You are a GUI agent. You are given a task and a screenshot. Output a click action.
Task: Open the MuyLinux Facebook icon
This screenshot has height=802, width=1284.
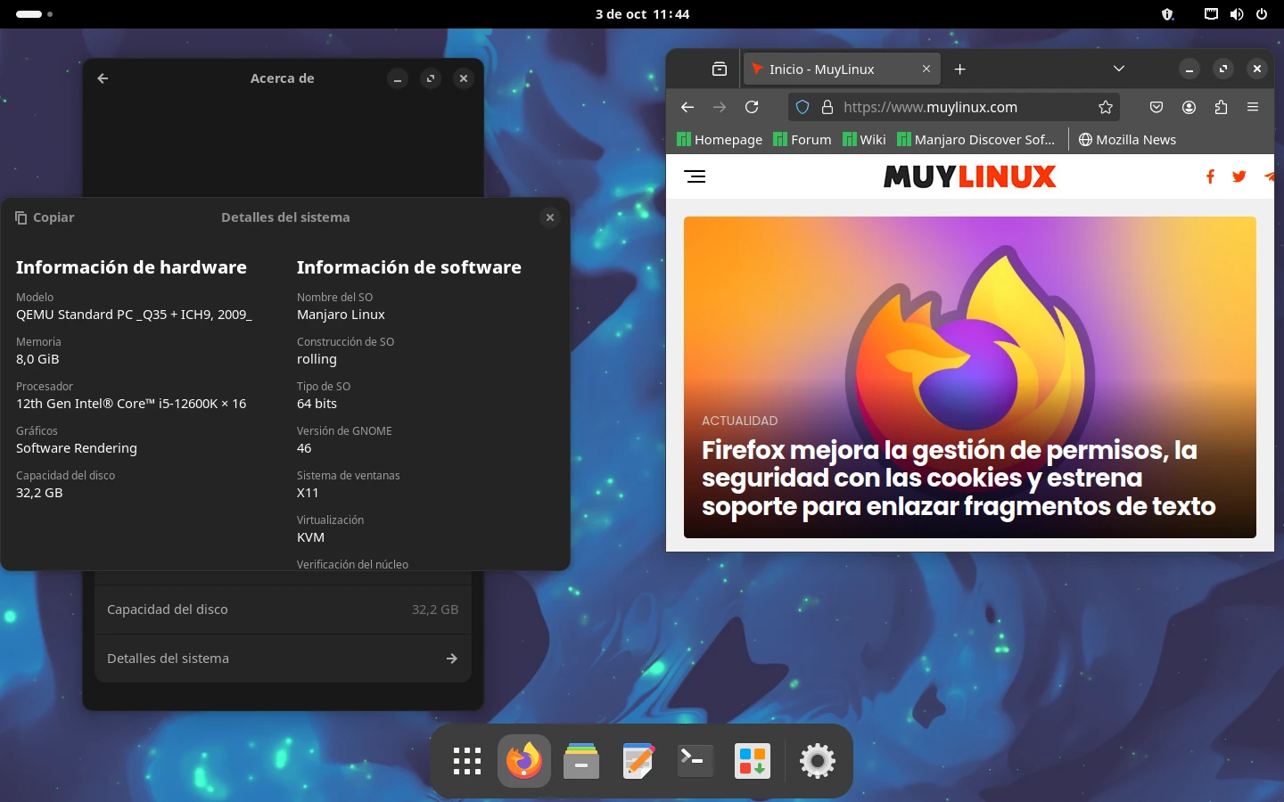(x=1210, y=176)
